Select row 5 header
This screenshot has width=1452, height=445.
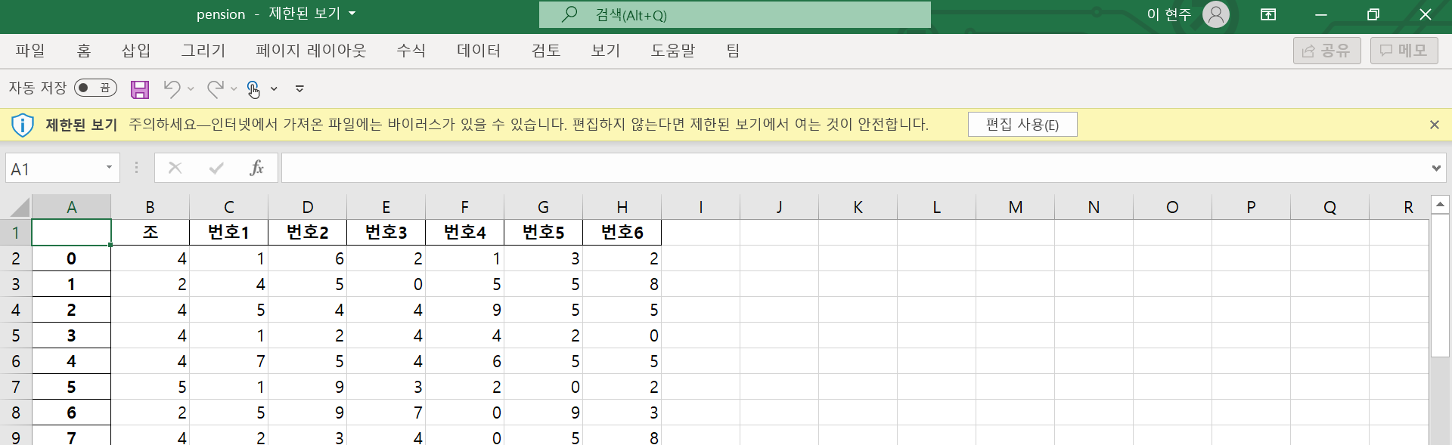16,335
